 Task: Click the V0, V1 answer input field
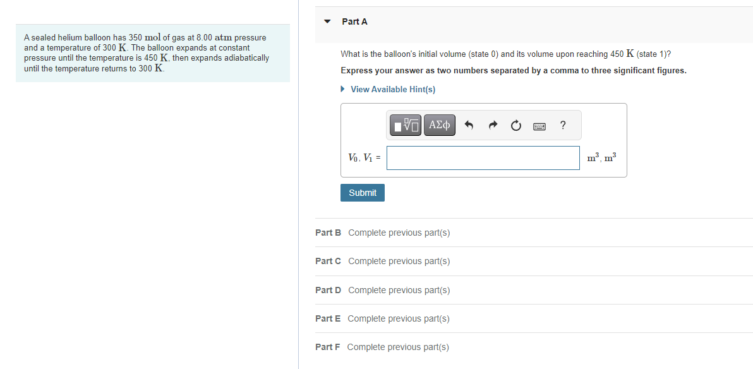click(483, 158)
